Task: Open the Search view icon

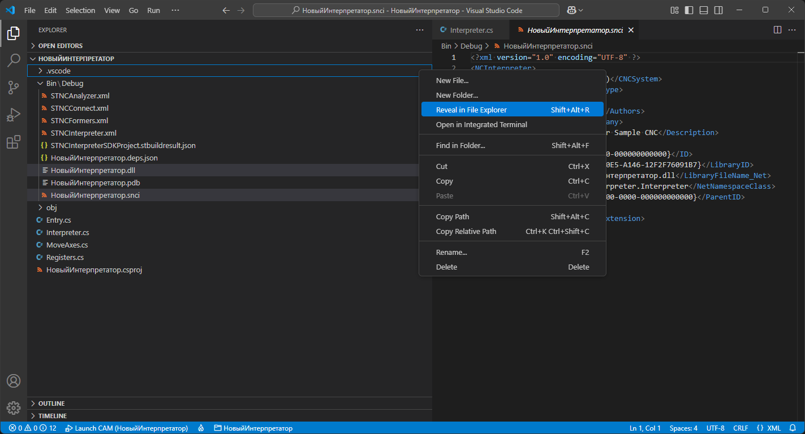Action: 14,60
